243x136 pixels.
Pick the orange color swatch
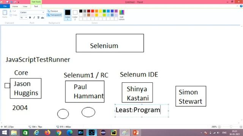96,11
